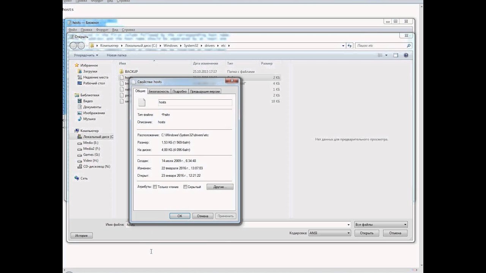Screen dimensions: 486x273
Task: Change view using the view mode icon
Action: tap(380, 55)
